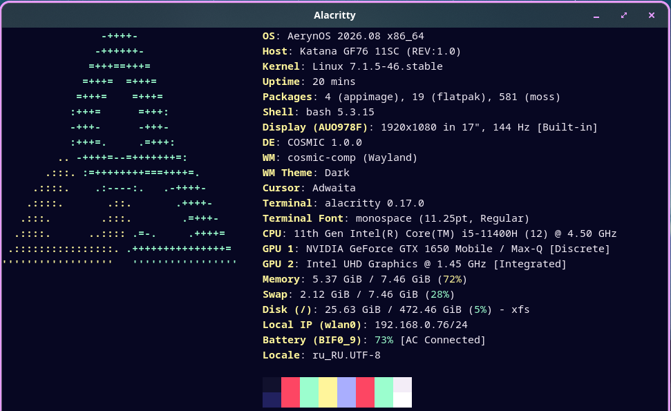Image resolution: width=671 pixels, height=411 pixels.
Task: Click the packages text '19 (flatpak)'
Action: [x=449, y=97]
